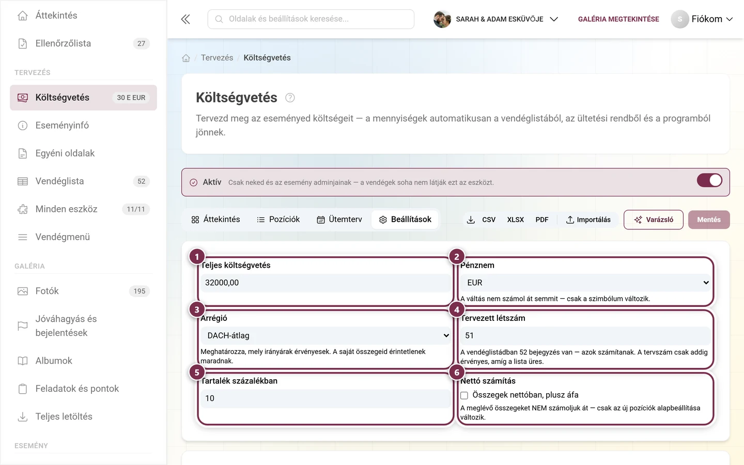This screenshot has height=465, width=744.
Task: Click the Tervezett létszám input field
Action: [x=586, y=335]
